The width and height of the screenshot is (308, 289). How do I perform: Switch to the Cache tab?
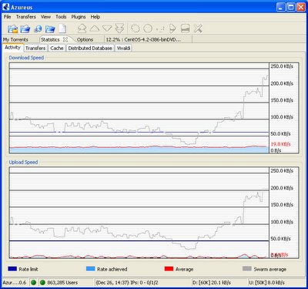pos(57,48)
